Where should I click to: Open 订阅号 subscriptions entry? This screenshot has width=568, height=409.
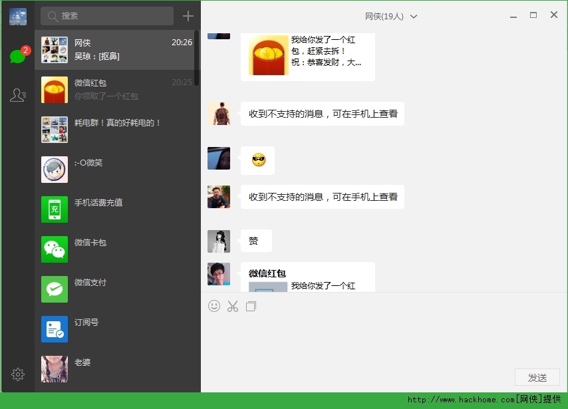(x=116, y=329)
